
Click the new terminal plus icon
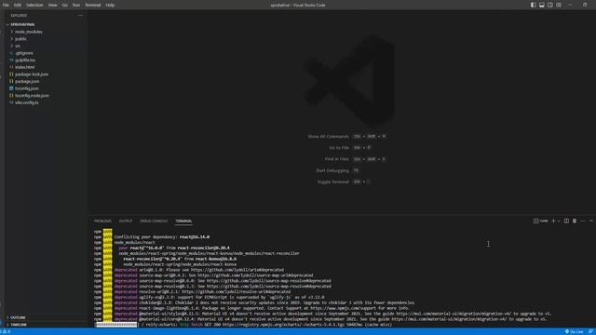[553, 221]
